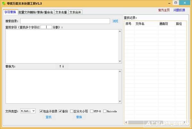This screenshot has height=129, width=192.
Task: Click the app logo in the title bar
Action: (4, 3)
